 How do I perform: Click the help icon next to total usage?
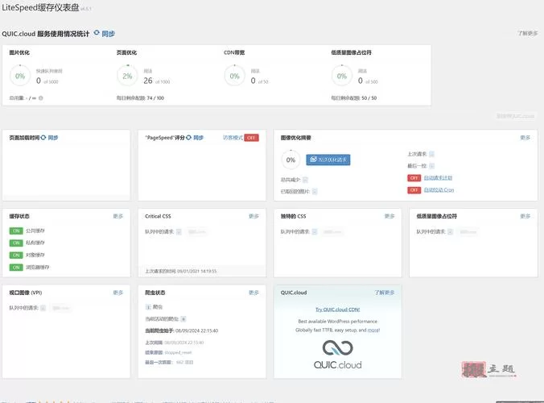(41, 98)
